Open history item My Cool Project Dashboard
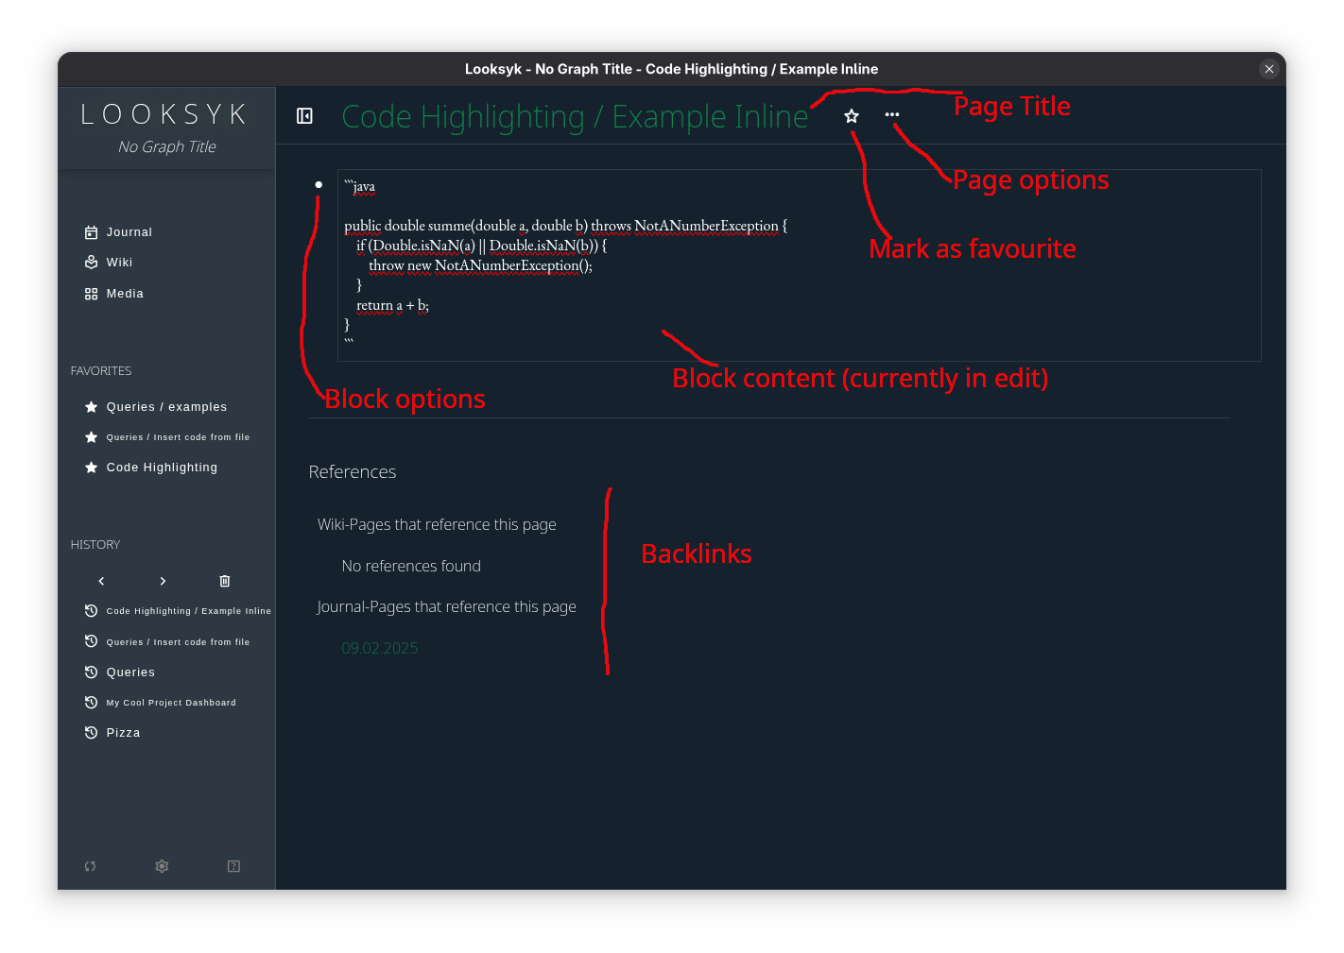Screen dimensions: 1344x953 click(171, 703)
